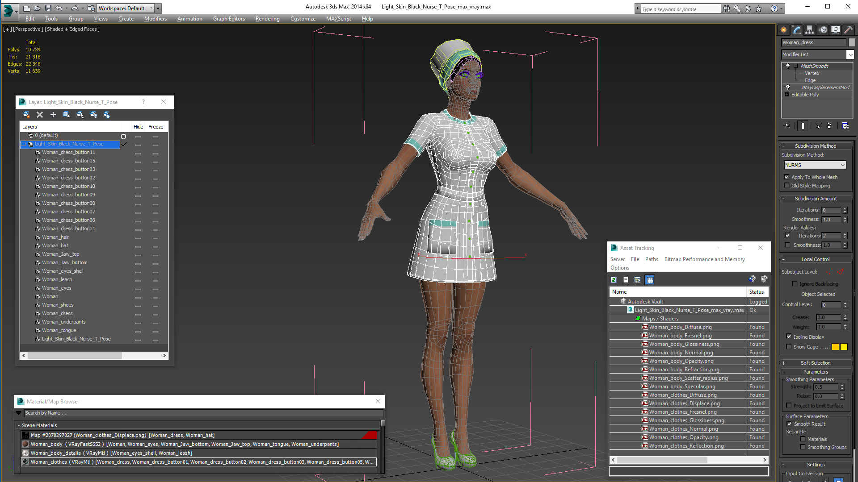Open the Create command panel tab

784,30
